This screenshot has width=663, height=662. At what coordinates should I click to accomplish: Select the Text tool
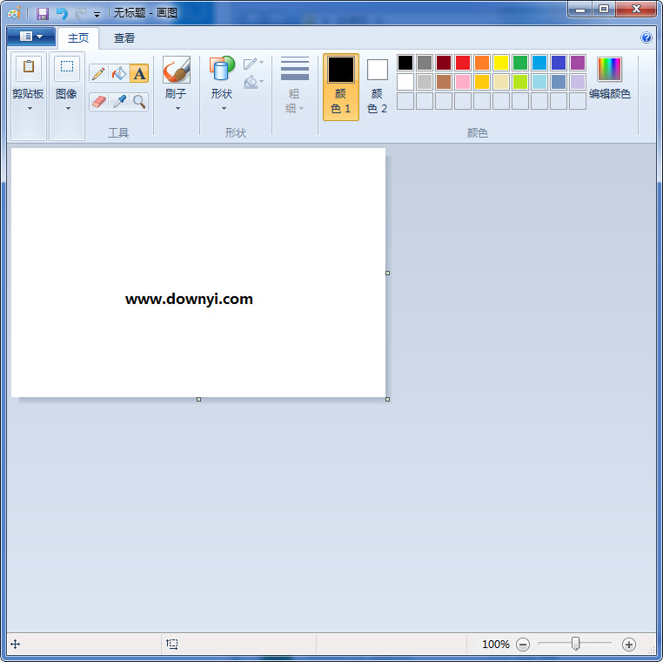click(x=139, y=74)
